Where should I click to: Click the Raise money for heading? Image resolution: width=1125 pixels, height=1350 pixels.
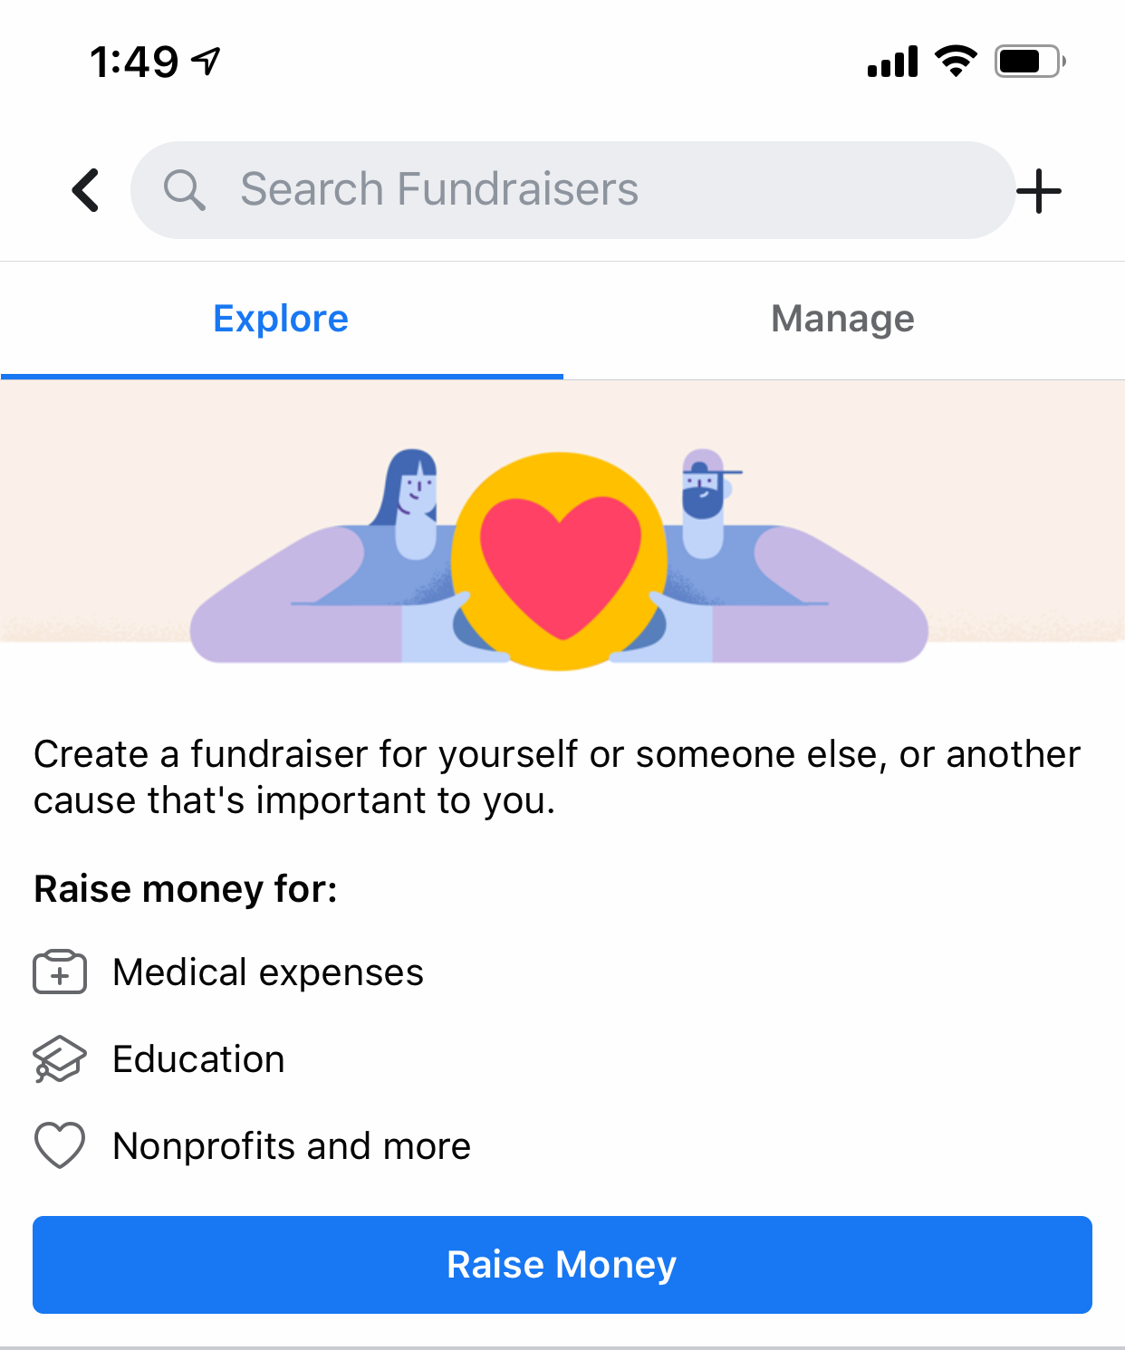(186, 889)
